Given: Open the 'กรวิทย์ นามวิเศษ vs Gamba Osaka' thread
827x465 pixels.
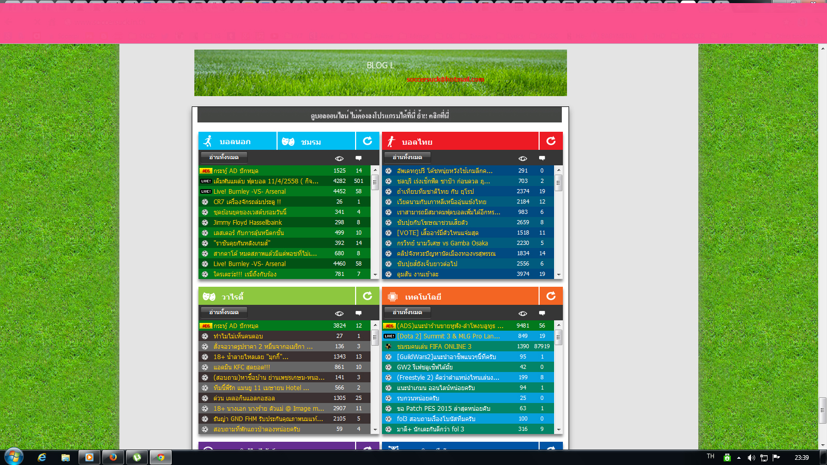Looking at the screenshot, I should pyautogui.click(x=442, y=243).
